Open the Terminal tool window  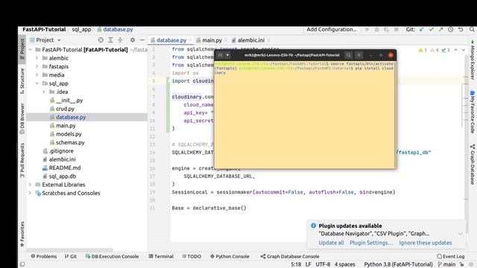161,256
